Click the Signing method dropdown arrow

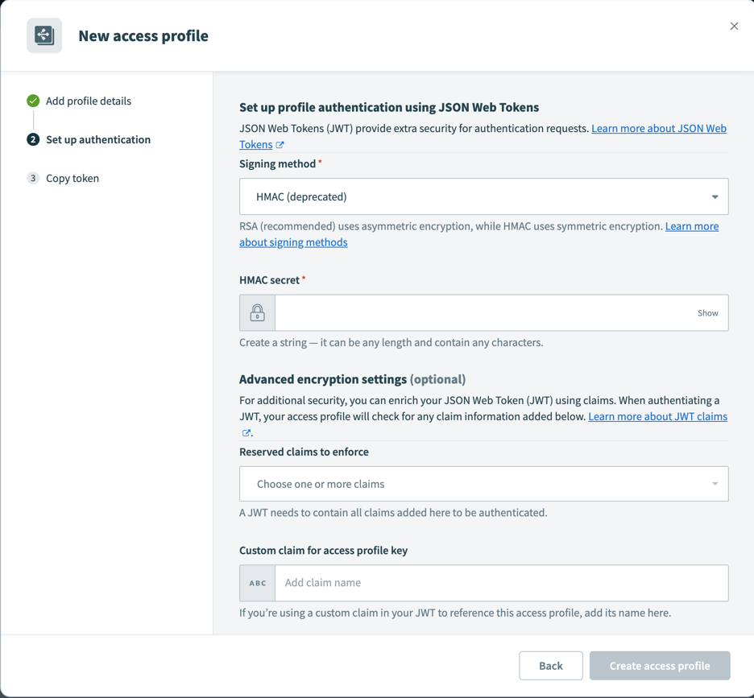click(715, 196)
